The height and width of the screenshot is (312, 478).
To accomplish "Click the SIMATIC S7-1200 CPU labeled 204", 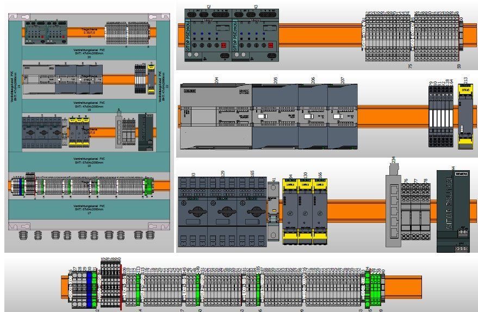I will coord(215,116).
